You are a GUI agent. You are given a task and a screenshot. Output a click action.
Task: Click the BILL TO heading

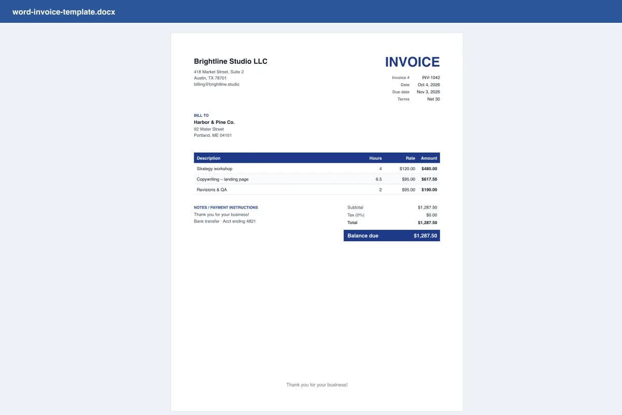click(201, 115)
